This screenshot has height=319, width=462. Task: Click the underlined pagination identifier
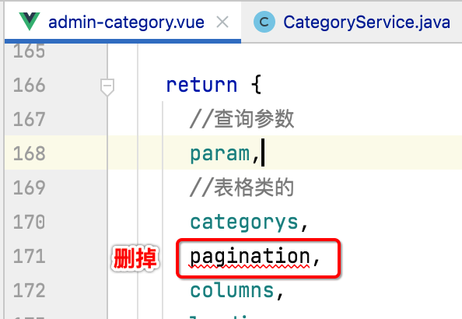tap(250, 257)
